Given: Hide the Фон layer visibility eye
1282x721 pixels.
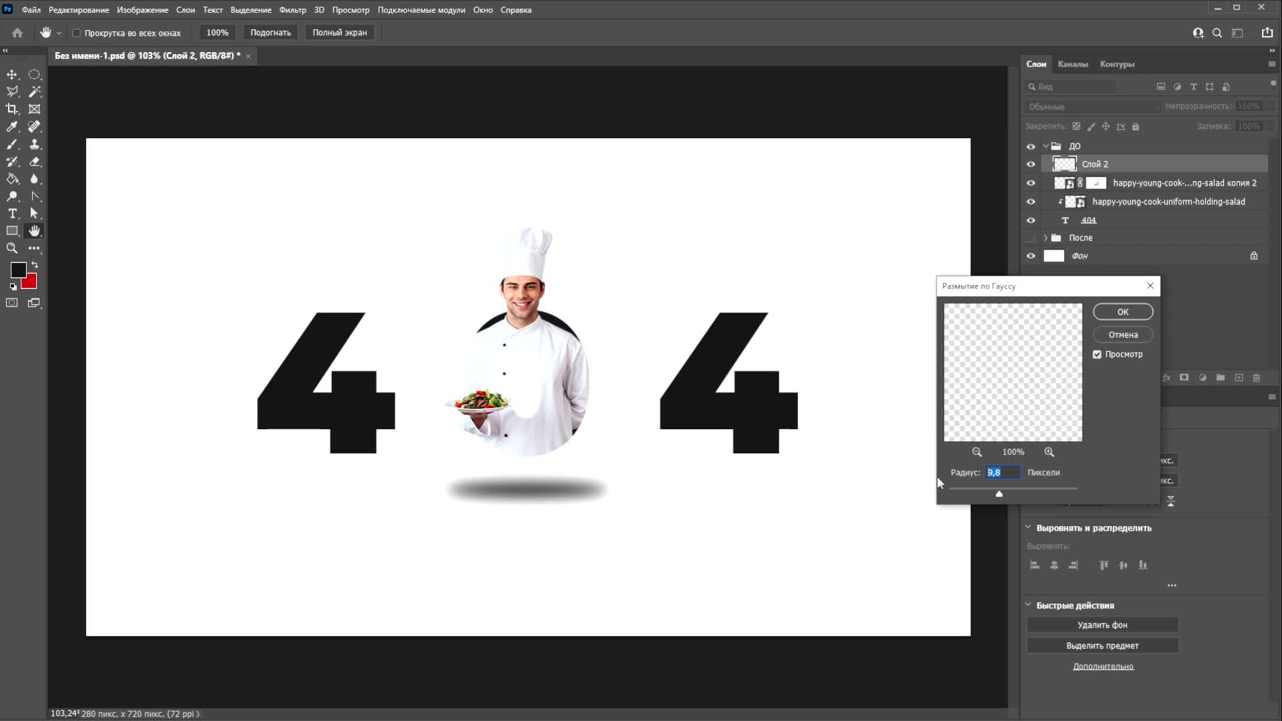Looking at the screenshot, I should click(x=1031, y=256).
